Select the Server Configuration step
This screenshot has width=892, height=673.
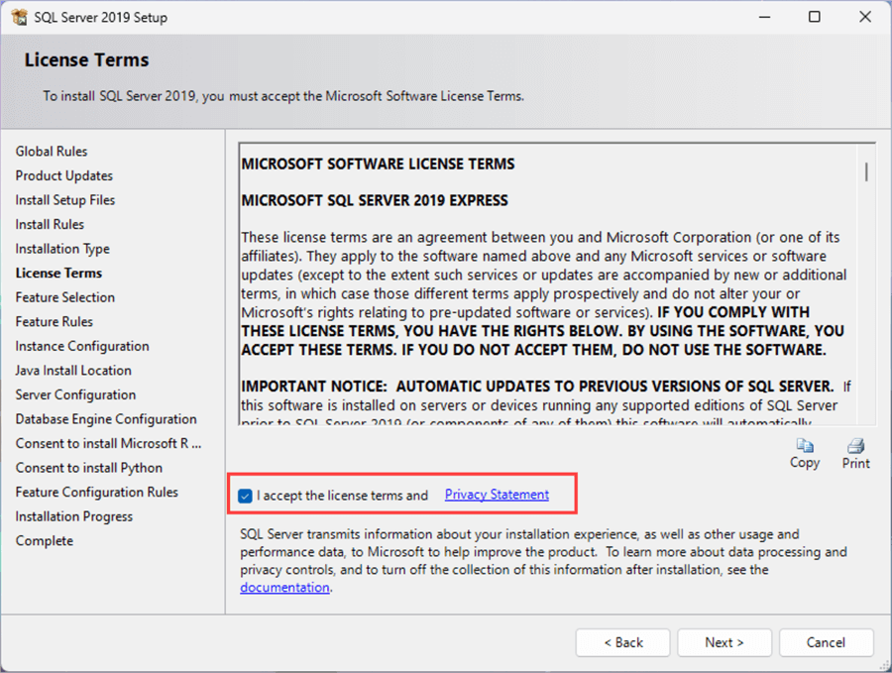[x=75, y=394]
